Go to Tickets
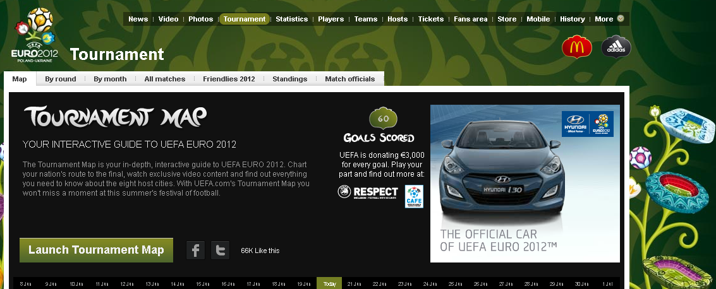The width and height of the screenshot is (716, 289). pyautogui.click(x=430, y=19)
